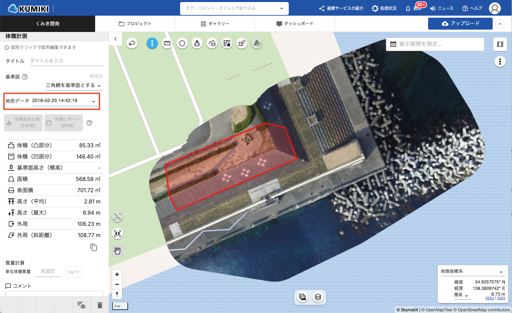512x313 pixels.
Task: Switch to the ダッシュボード tab
Action: [x=295, y=24]
